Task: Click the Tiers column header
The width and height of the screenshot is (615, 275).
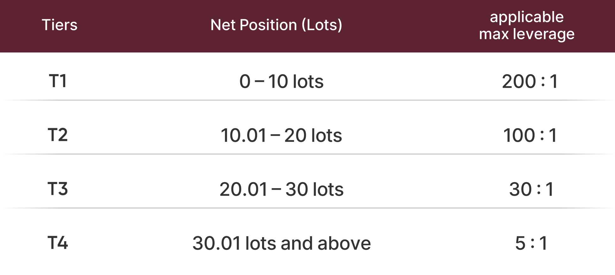Action: coord(60,25)
